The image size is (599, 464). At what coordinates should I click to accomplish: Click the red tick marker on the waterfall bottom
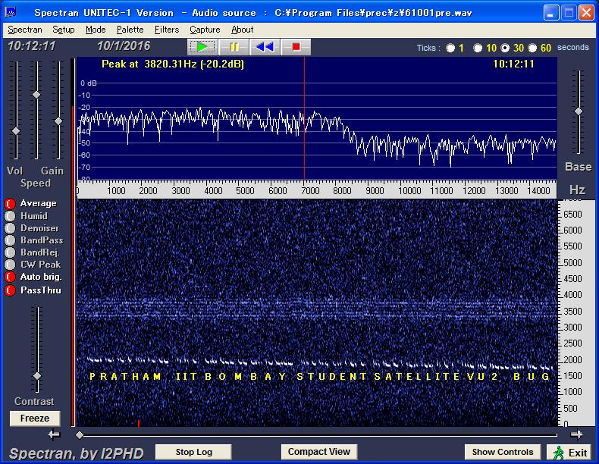[x=138, y=423]
